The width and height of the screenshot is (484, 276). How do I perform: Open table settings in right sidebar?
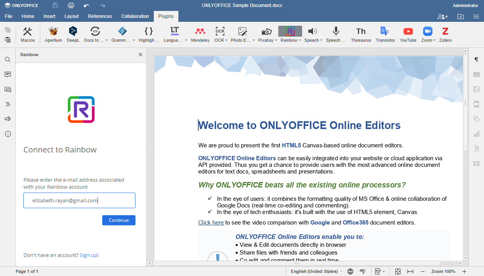point(476,74)
